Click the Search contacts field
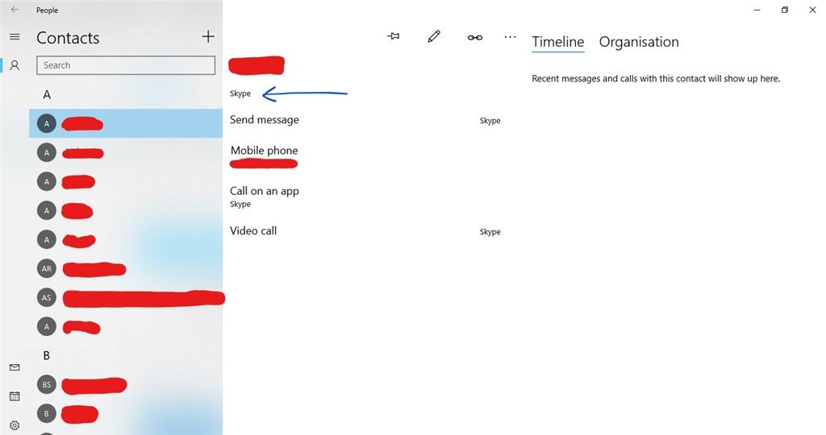 [126, 65]
